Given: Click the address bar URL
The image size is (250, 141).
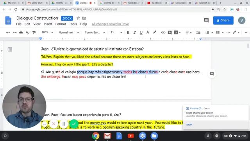Looking at the screenshot, I should pyautogui.click(x=71, y=9).
